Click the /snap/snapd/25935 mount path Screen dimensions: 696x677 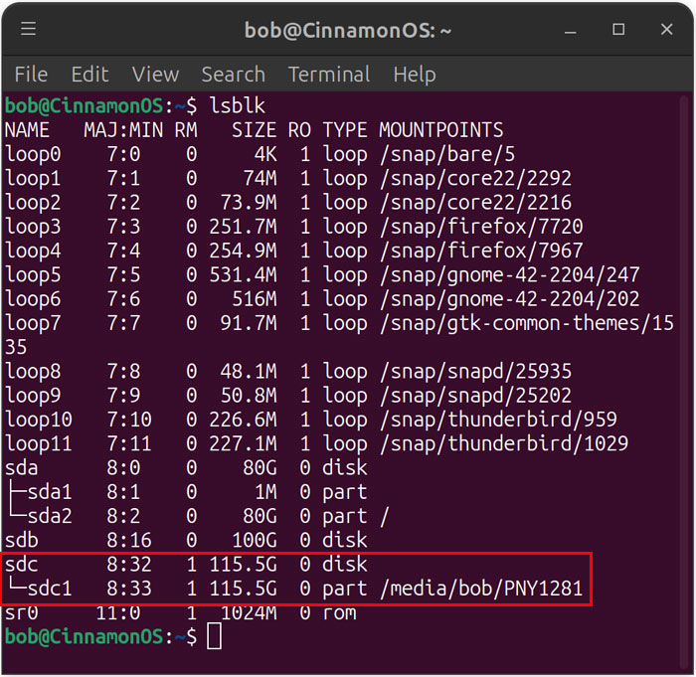coord(476,371)
